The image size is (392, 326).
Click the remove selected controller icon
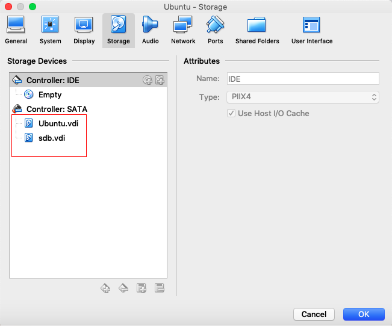(123, 288)
